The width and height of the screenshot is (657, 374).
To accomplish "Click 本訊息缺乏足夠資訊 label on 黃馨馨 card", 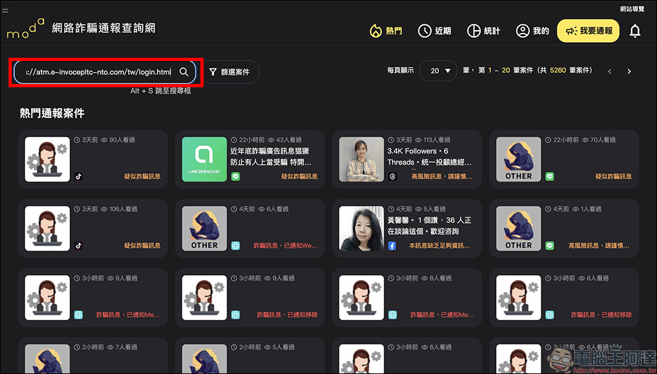I will pos(440,245).
